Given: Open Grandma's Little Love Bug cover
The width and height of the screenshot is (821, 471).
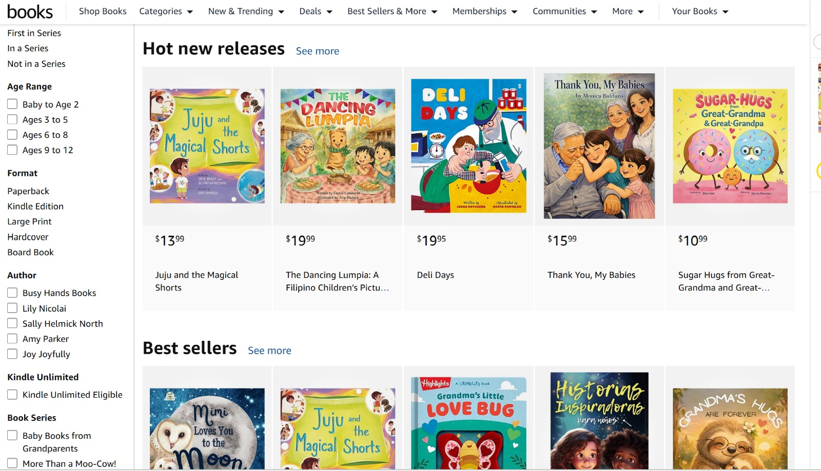Looking at the screenshot, I should (468, 423).
